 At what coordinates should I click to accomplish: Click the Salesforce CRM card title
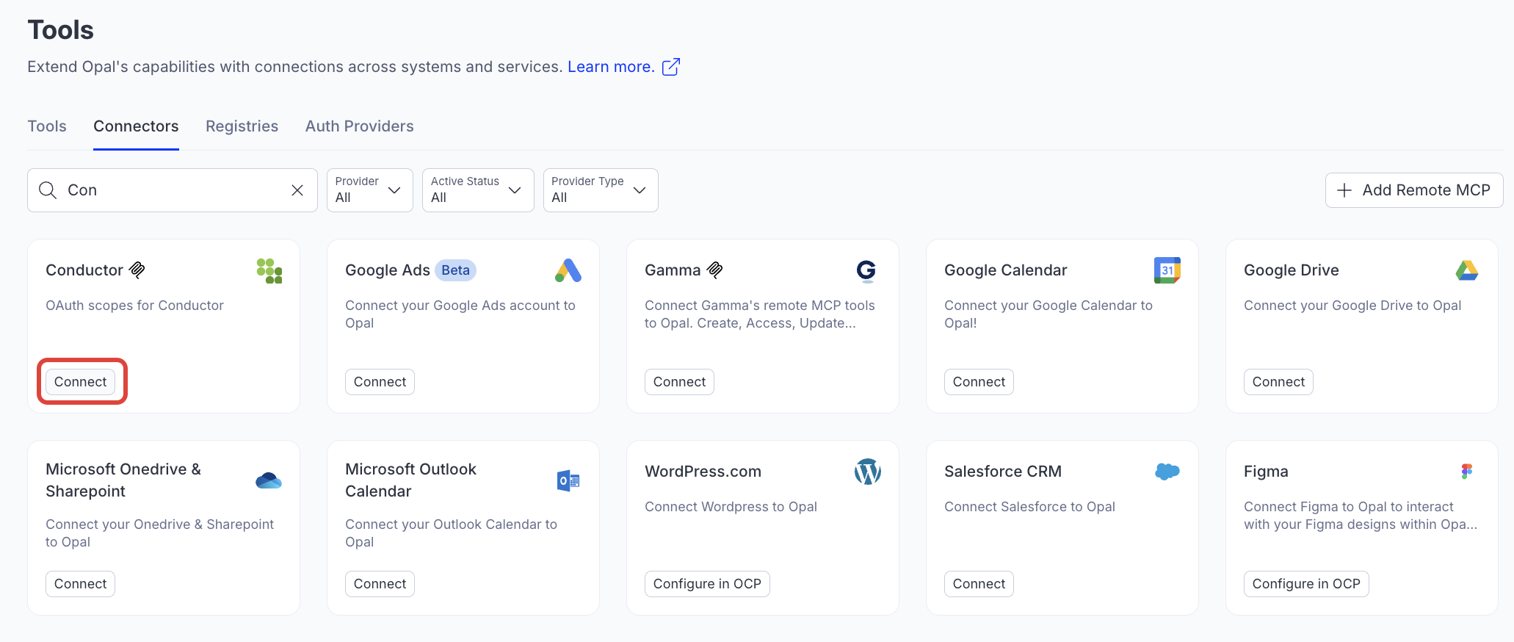[1003, 472]
